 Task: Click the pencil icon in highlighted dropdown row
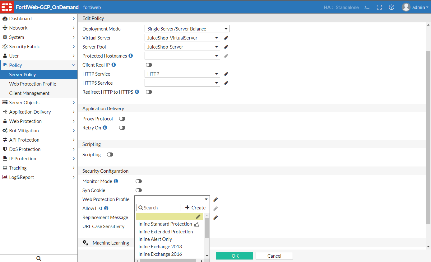tap(198, 217)
